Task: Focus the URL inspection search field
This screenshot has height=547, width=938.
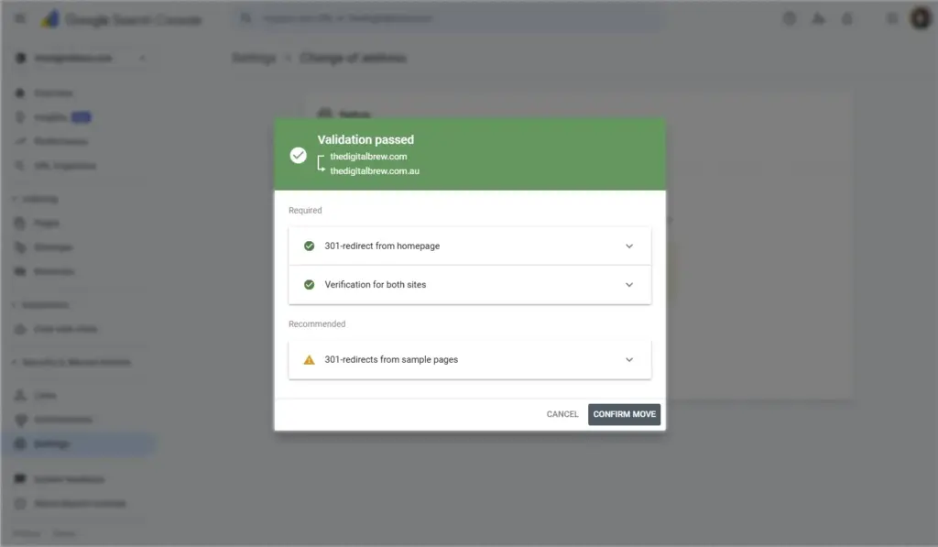Action: 447,18
